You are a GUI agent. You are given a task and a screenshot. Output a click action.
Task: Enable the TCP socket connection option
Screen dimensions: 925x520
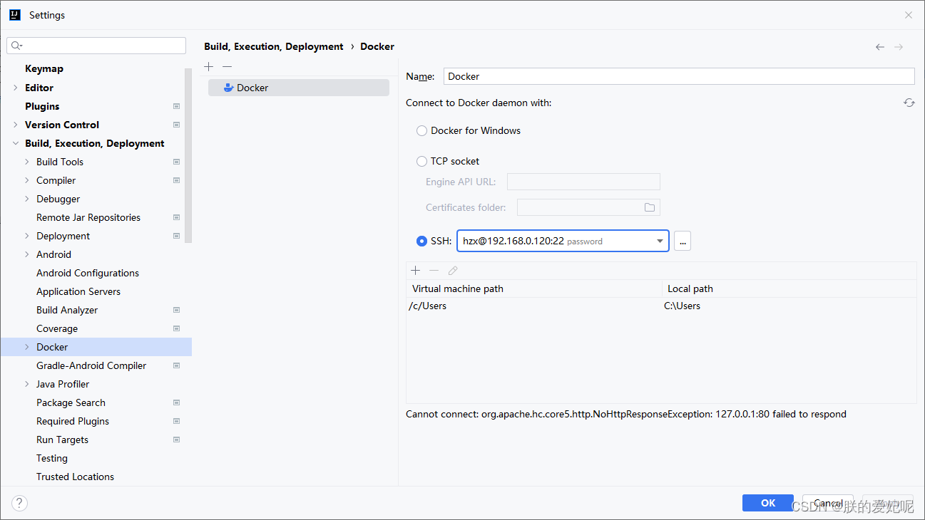421,161
